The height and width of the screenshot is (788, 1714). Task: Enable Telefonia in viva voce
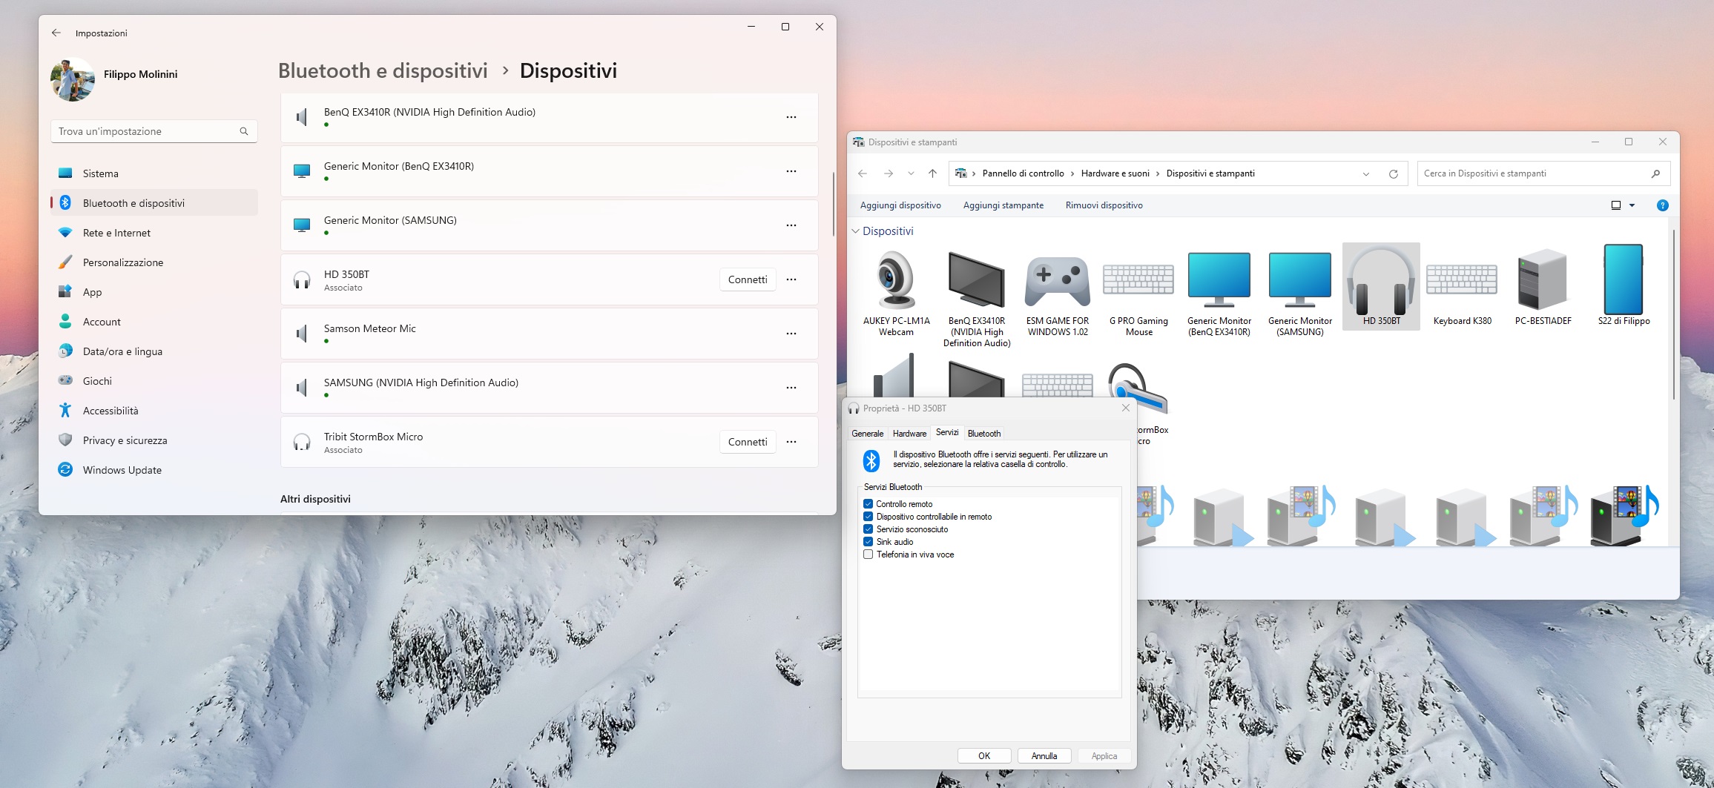[868, 554]
